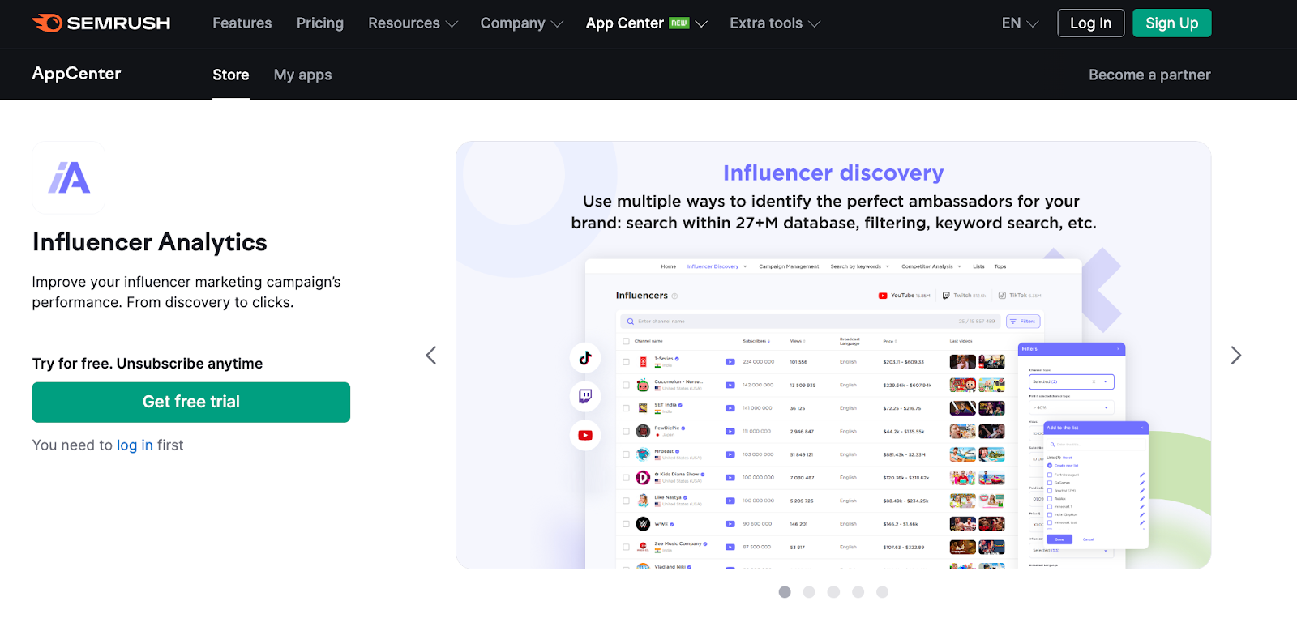1297x635 pixels.
Task: Click T-Series channel avatar in preview table
Action: (643, 362)
